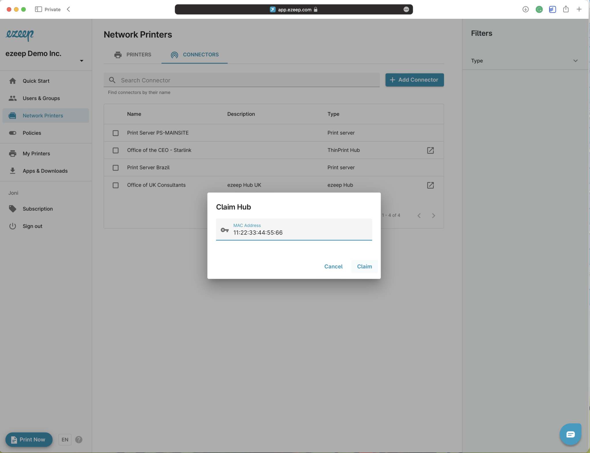Viewport: 590px width, 453px height.
Task: Click the ezeep logo
Action: [20, 35]
